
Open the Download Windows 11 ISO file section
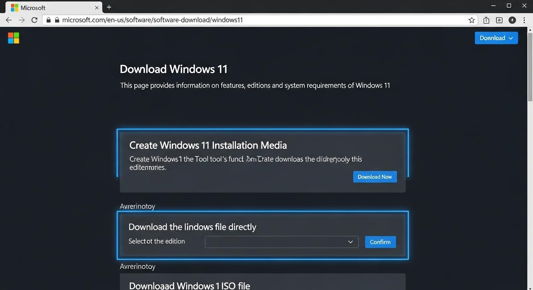click(189, 285)
